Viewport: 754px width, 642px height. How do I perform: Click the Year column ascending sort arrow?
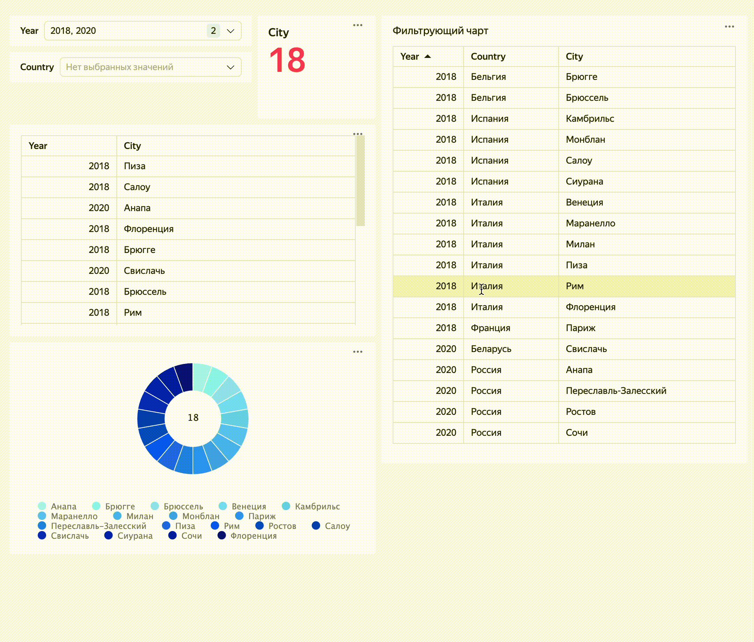click(x=428, y=56)
